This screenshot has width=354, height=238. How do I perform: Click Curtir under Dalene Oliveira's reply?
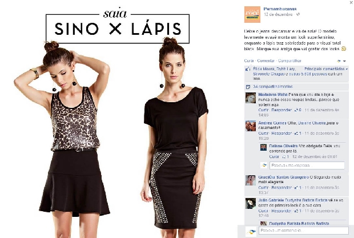click(274, 156)
